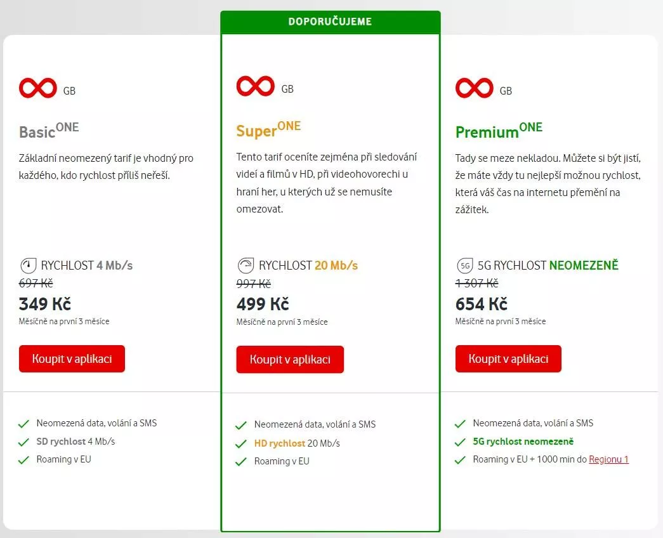Click the speedometer icon beside RYCHLOST 20 Mb/s
This screenshot has height=538, width=663.
tap(246, 265)
